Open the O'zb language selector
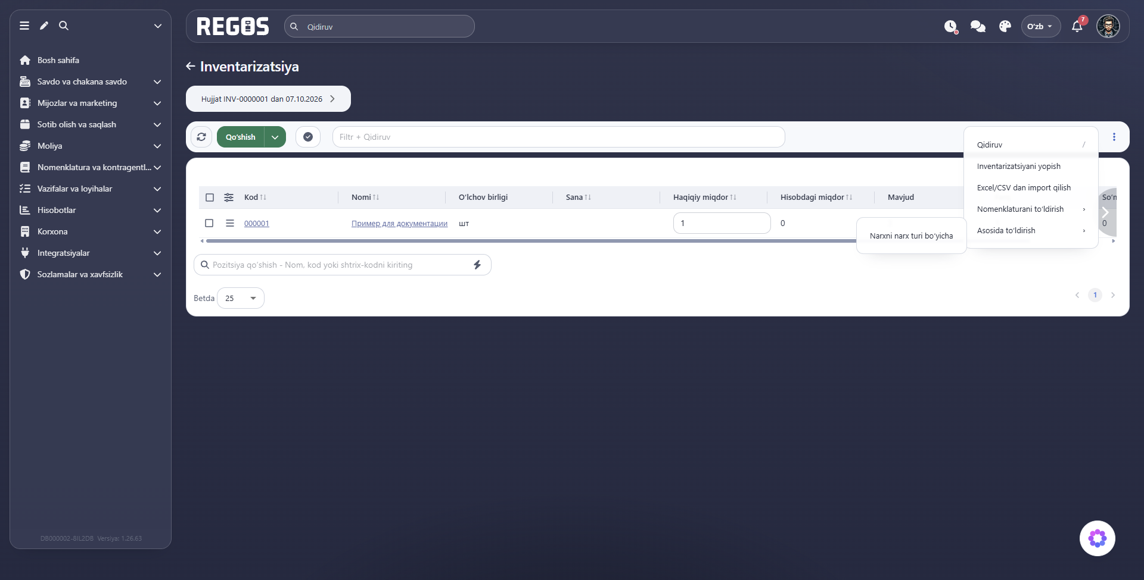 [x=1040, y=26]
